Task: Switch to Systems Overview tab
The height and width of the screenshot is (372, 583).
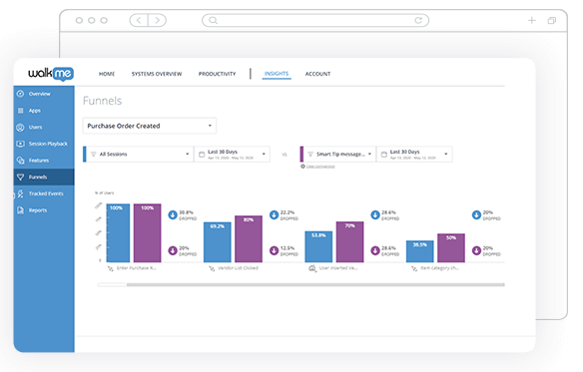Action: tap(157, 74)
